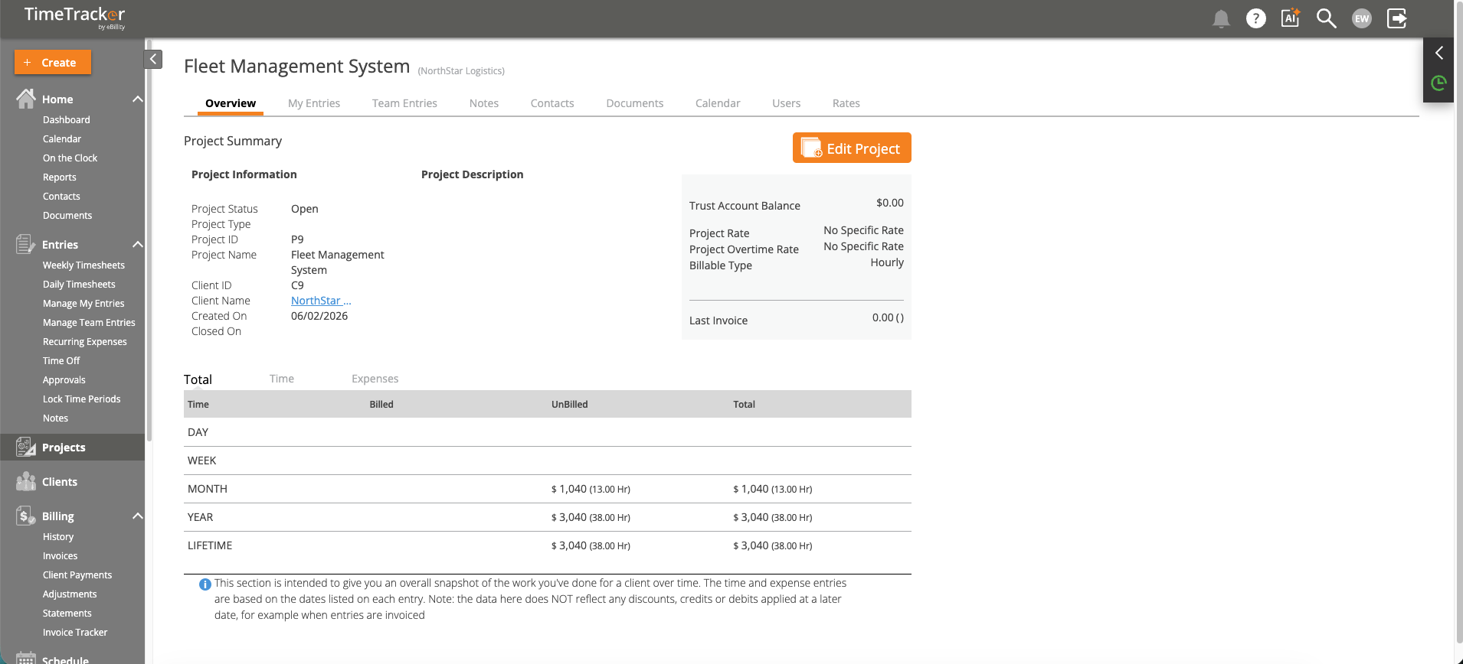The image size is (1463, 664).
Task: Open the Documents project tab
Action: coord(635,103)
